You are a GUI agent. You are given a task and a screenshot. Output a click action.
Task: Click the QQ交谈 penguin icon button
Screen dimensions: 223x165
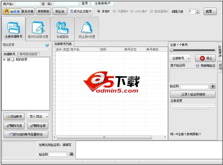point(12,11)
